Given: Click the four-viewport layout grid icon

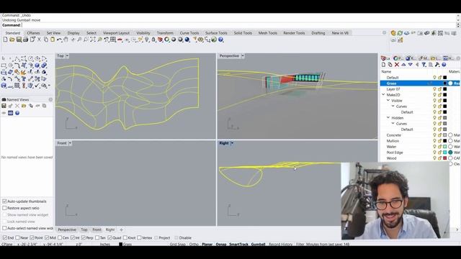Looking at the screenshot, I should pos(113,40).
